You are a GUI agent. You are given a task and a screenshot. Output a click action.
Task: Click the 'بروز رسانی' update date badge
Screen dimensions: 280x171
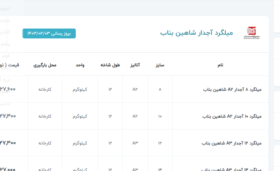click(x=49, y=33)
